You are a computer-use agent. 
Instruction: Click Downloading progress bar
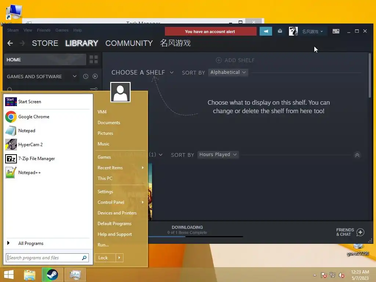click(x=195, y=237)
